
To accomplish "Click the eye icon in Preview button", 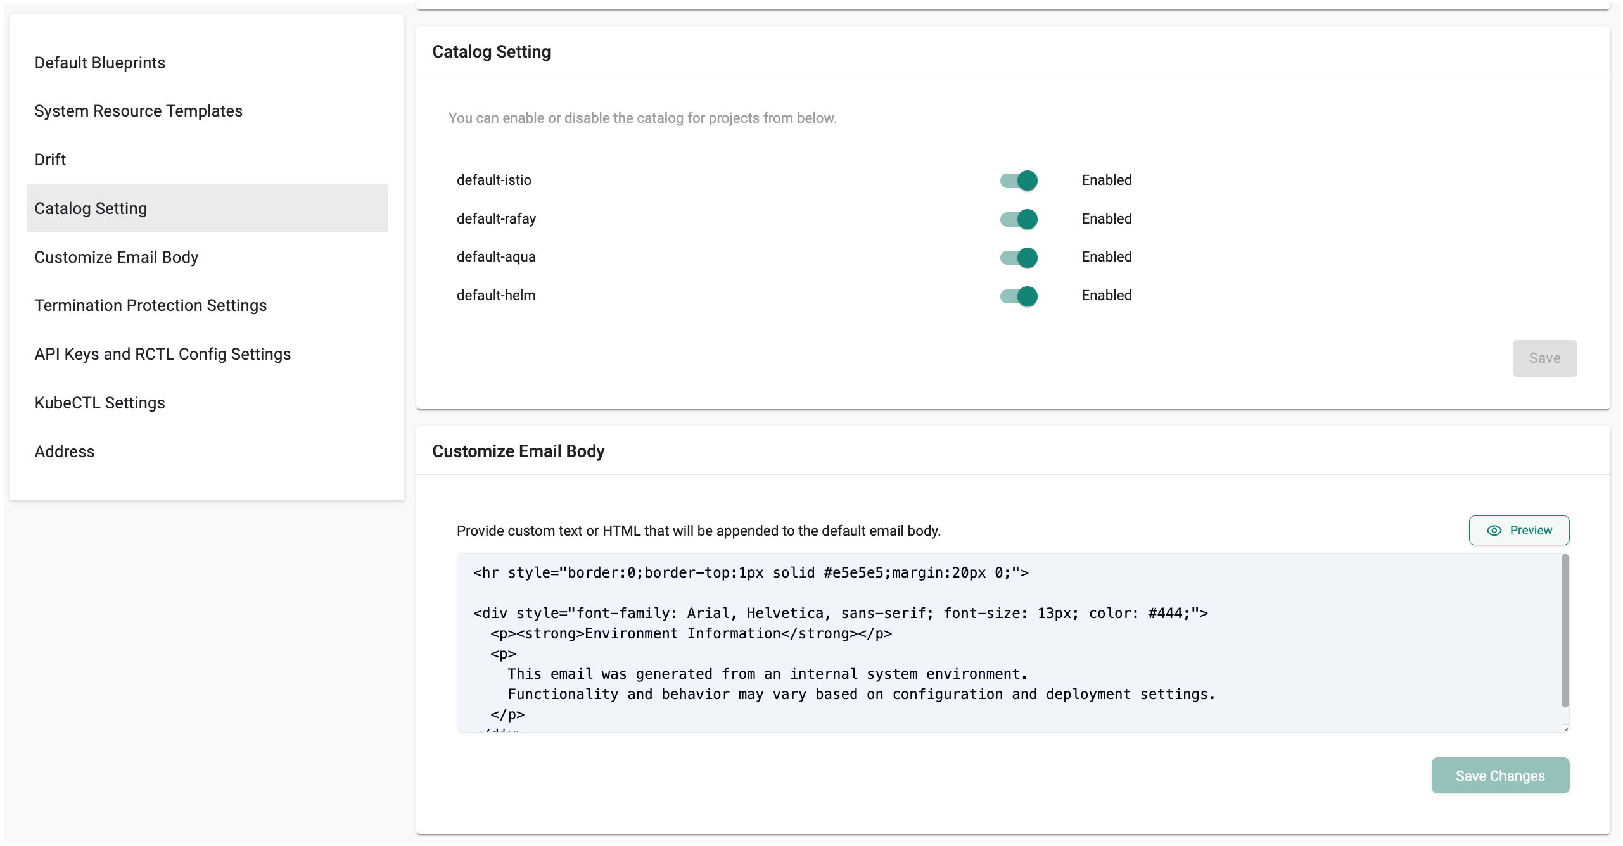I will click(1494, 531).
